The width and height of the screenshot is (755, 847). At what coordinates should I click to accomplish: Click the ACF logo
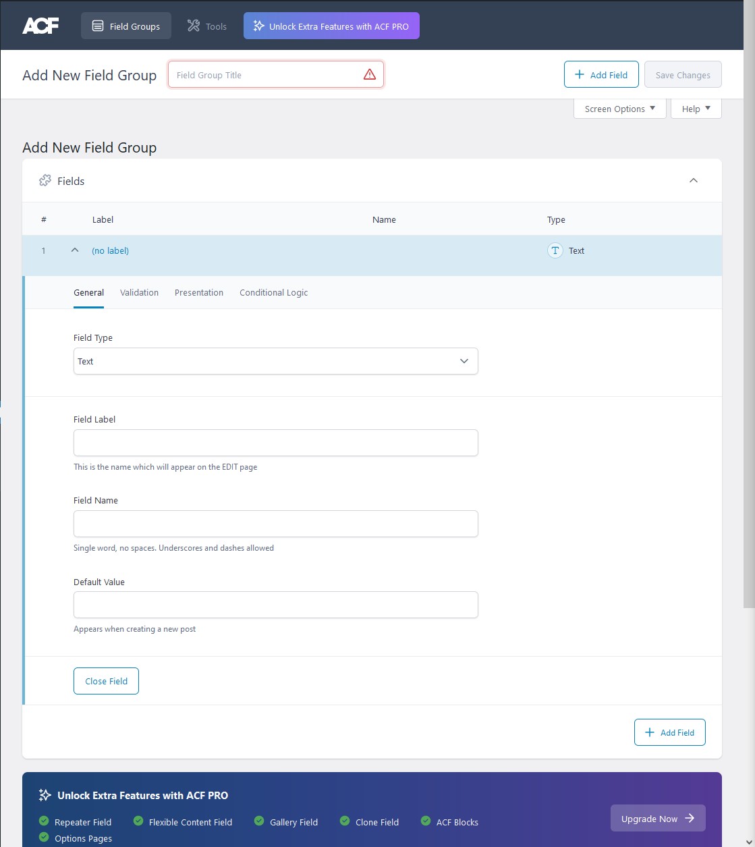(x=40, y=25)
